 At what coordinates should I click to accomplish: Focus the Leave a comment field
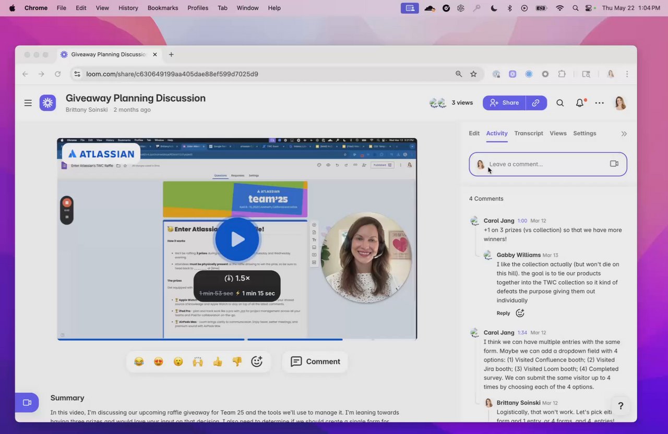pyautogui.click(x=548, y=164)
